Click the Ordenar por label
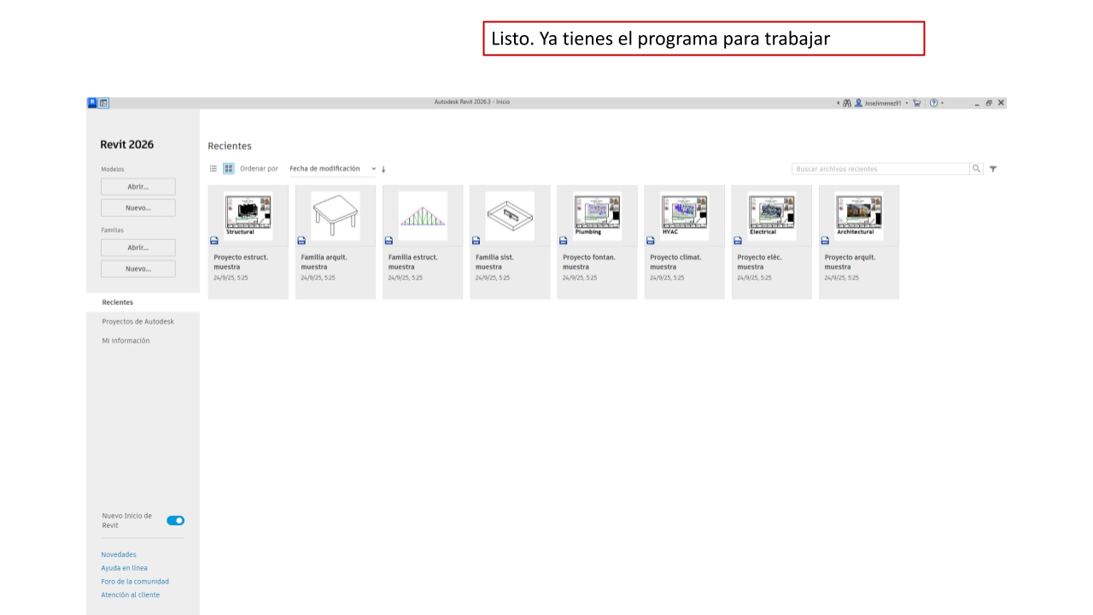 coord(259,169)
